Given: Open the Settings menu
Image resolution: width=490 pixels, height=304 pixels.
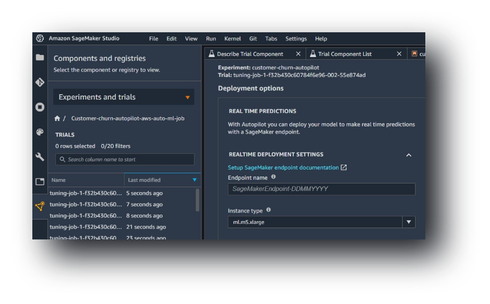Looking at the screenshot, I should click(x=296, y=39).
